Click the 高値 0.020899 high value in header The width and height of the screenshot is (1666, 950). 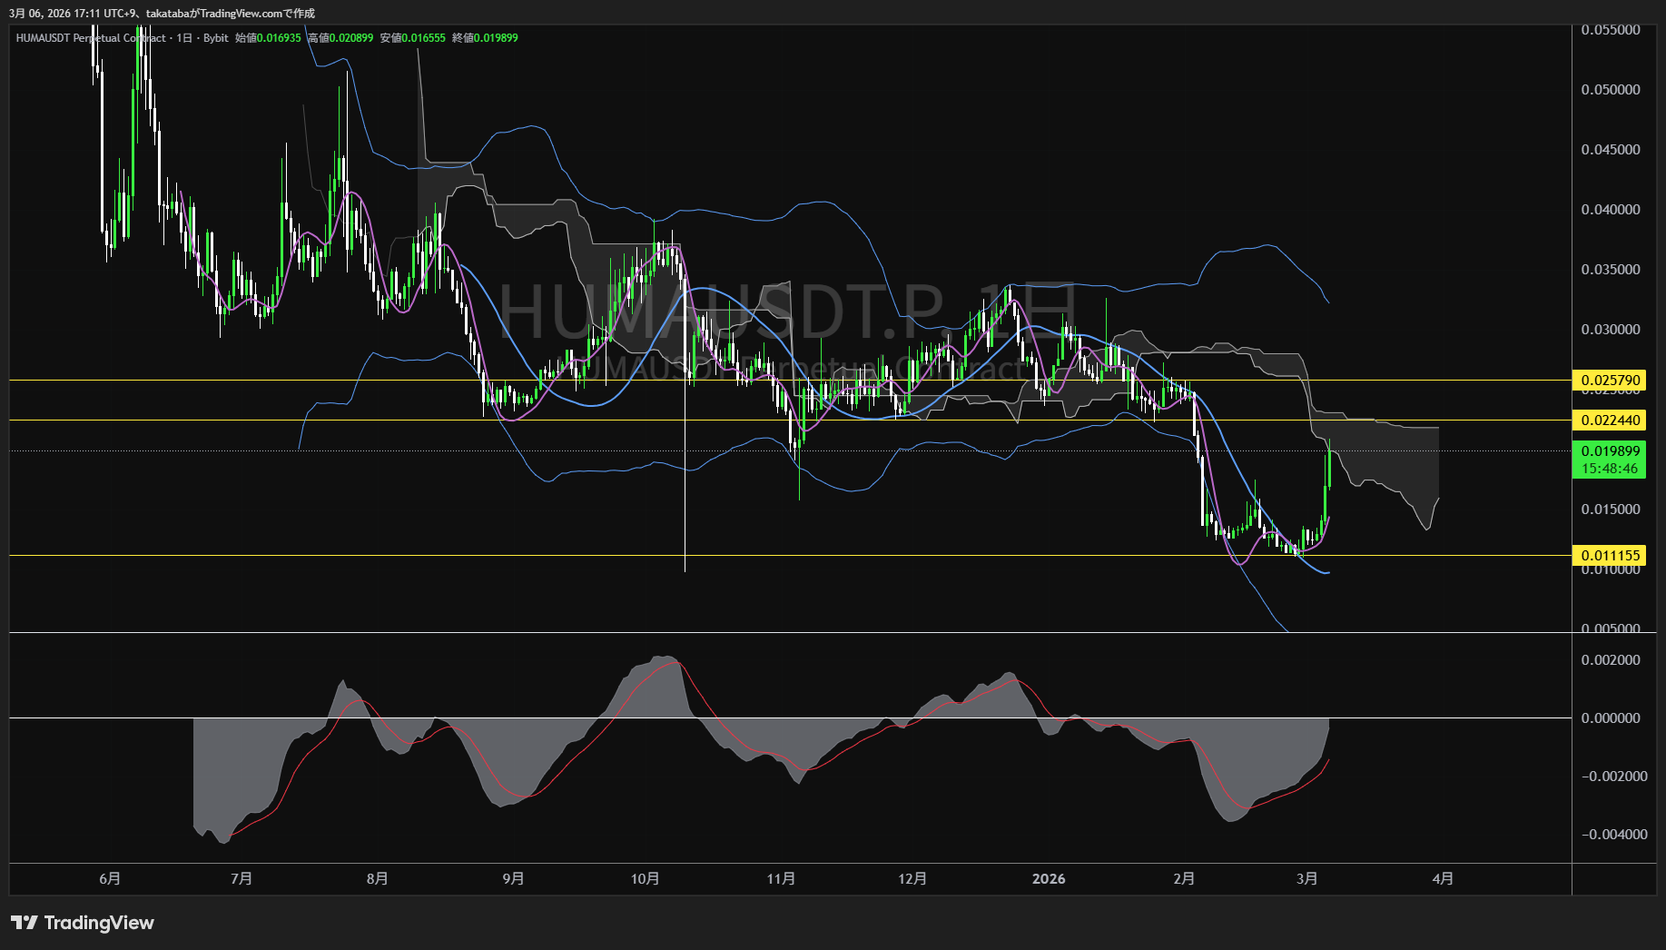(x=340, y=38)
